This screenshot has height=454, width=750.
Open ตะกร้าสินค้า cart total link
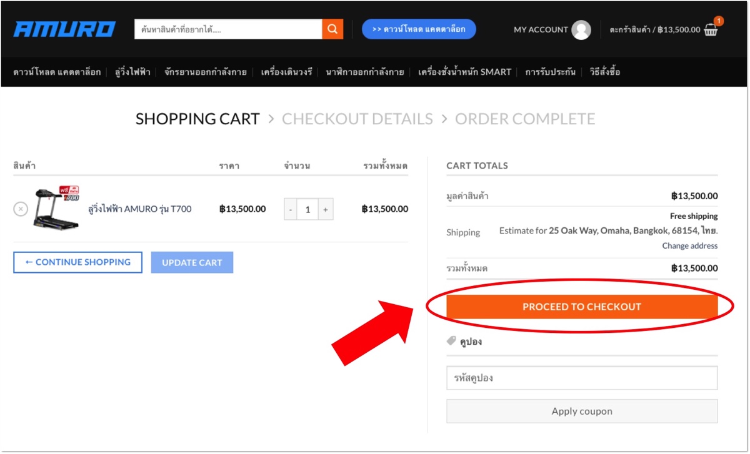[655, 29]
